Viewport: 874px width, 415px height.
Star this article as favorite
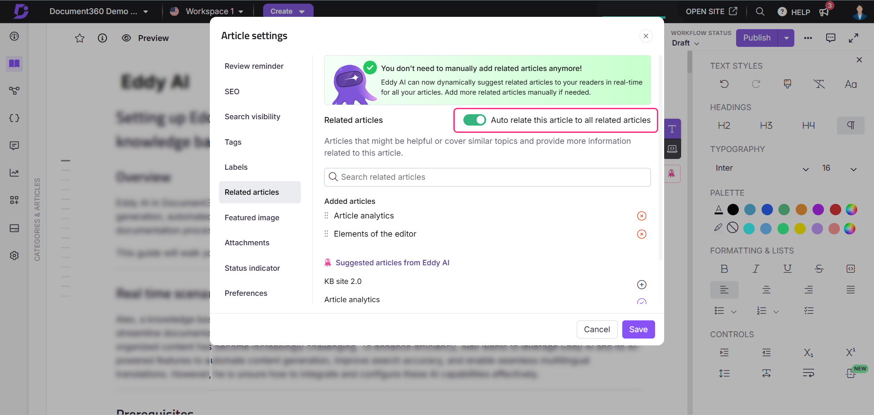[x=80, y=38]
